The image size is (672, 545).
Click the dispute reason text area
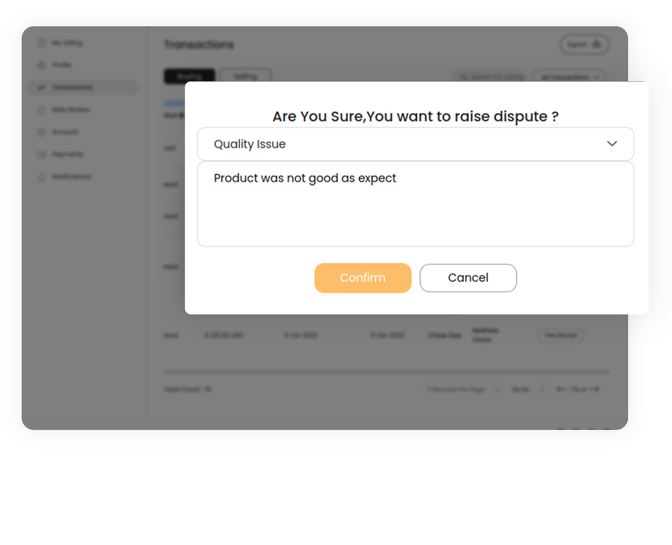click(x=415, y=204)
